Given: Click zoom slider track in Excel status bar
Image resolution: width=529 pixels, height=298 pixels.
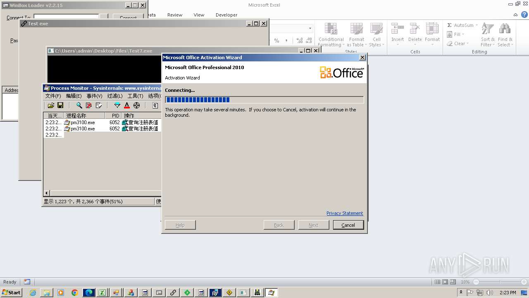Looking at the screenshot, I should pyautogui.click(x=500, y=282).
